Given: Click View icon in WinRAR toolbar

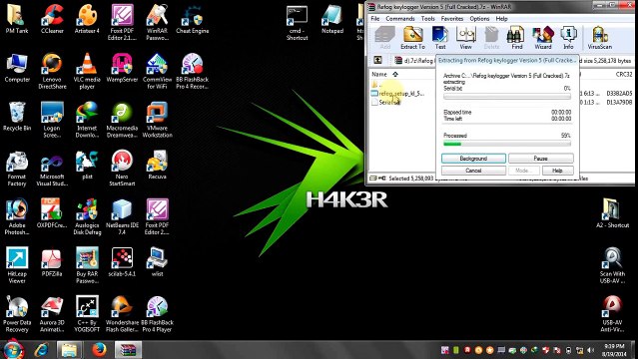Looking at the screenshot, I should tap(466, 38).
